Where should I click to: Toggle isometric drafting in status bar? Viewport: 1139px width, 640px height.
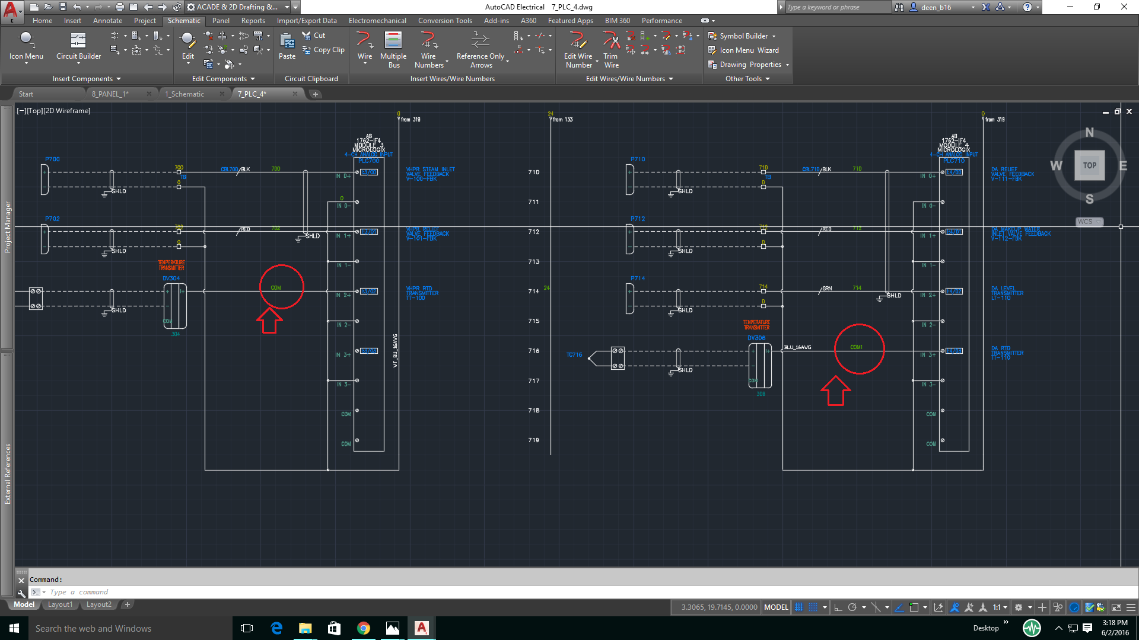877,607
